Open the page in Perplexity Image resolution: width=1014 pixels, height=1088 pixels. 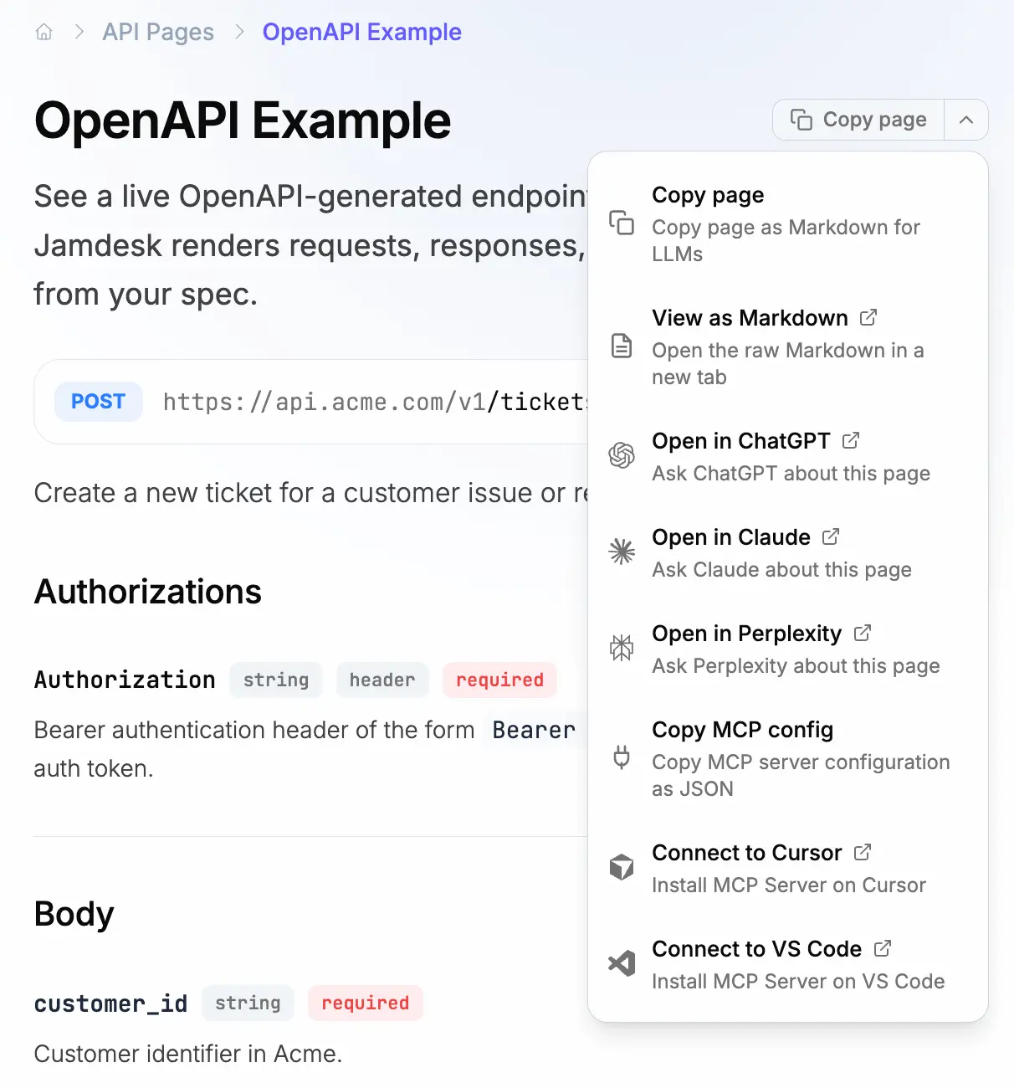[747, 634]
